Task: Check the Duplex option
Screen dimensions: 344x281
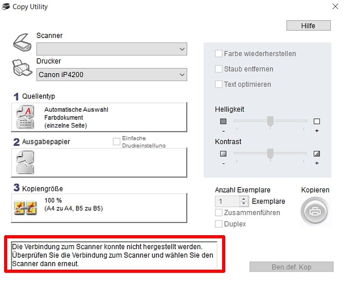Action: [x=218, y=224]
